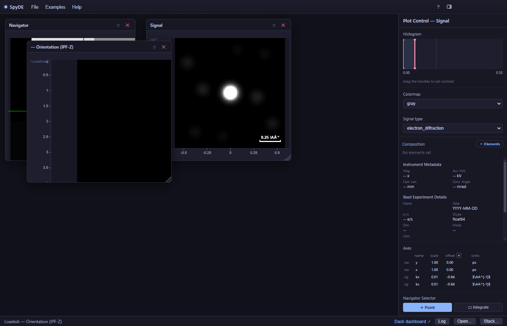Click the plus icon beside the offset column

pyautogui.click(x=459, y=255)
